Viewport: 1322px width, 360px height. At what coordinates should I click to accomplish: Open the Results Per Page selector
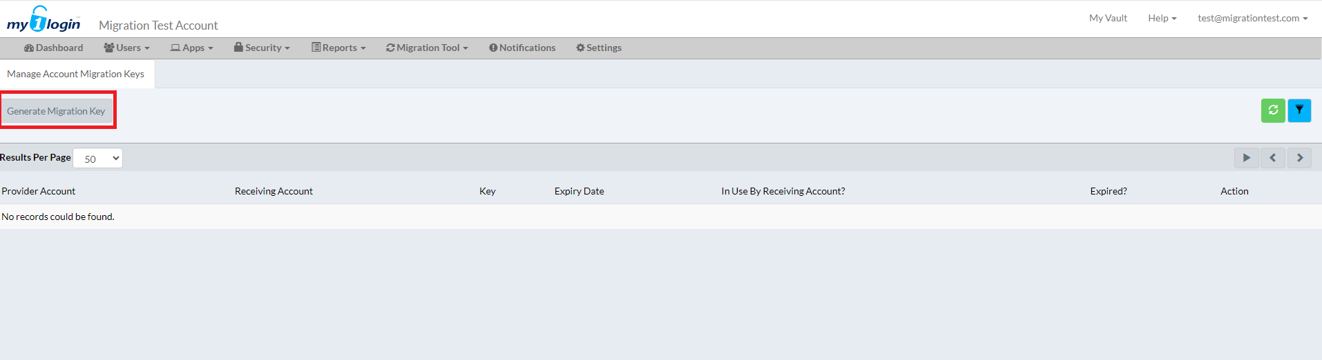(x=97, y=159)
